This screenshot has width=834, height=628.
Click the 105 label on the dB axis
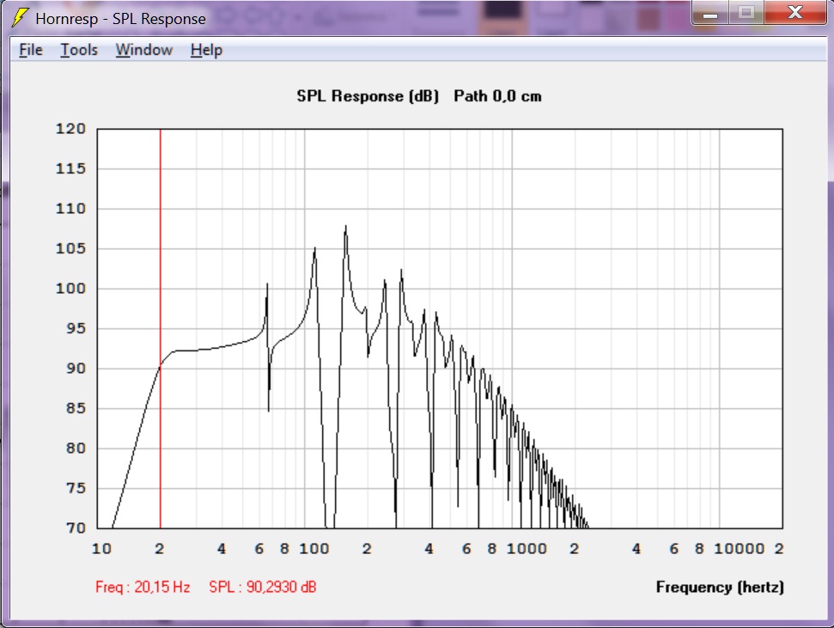70,248
